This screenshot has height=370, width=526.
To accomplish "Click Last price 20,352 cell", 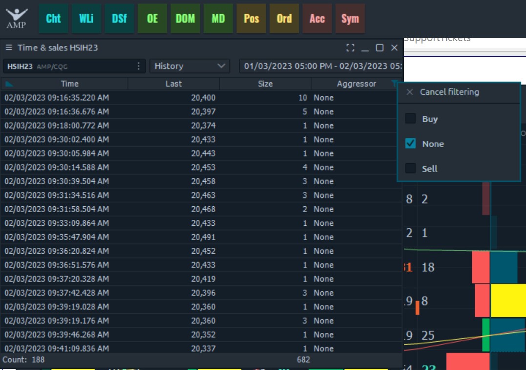I will click(203, 335).
